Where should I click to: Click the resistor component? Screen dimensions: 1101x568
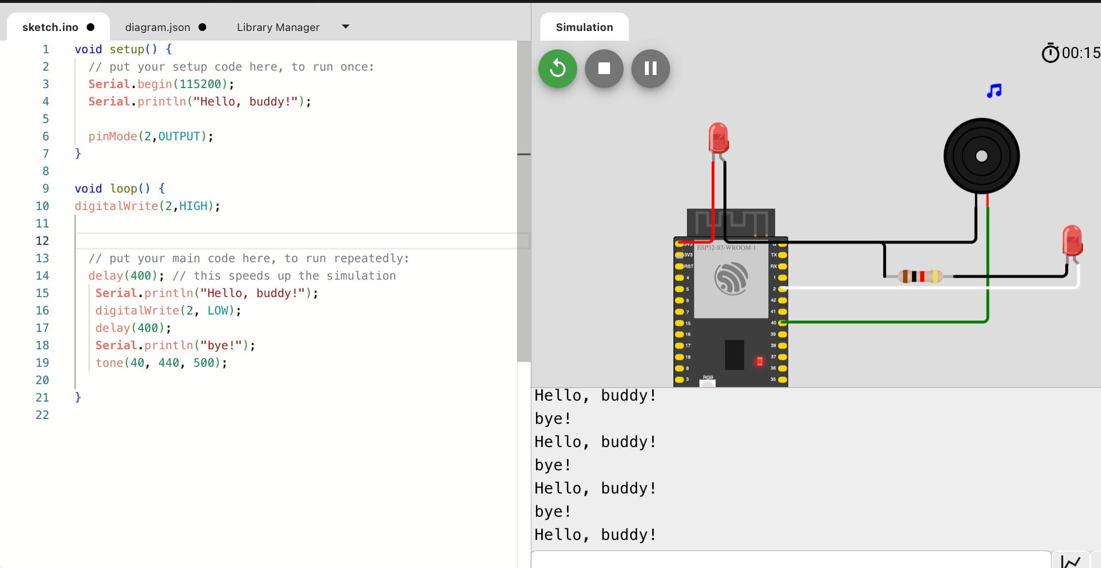[919, 276]
